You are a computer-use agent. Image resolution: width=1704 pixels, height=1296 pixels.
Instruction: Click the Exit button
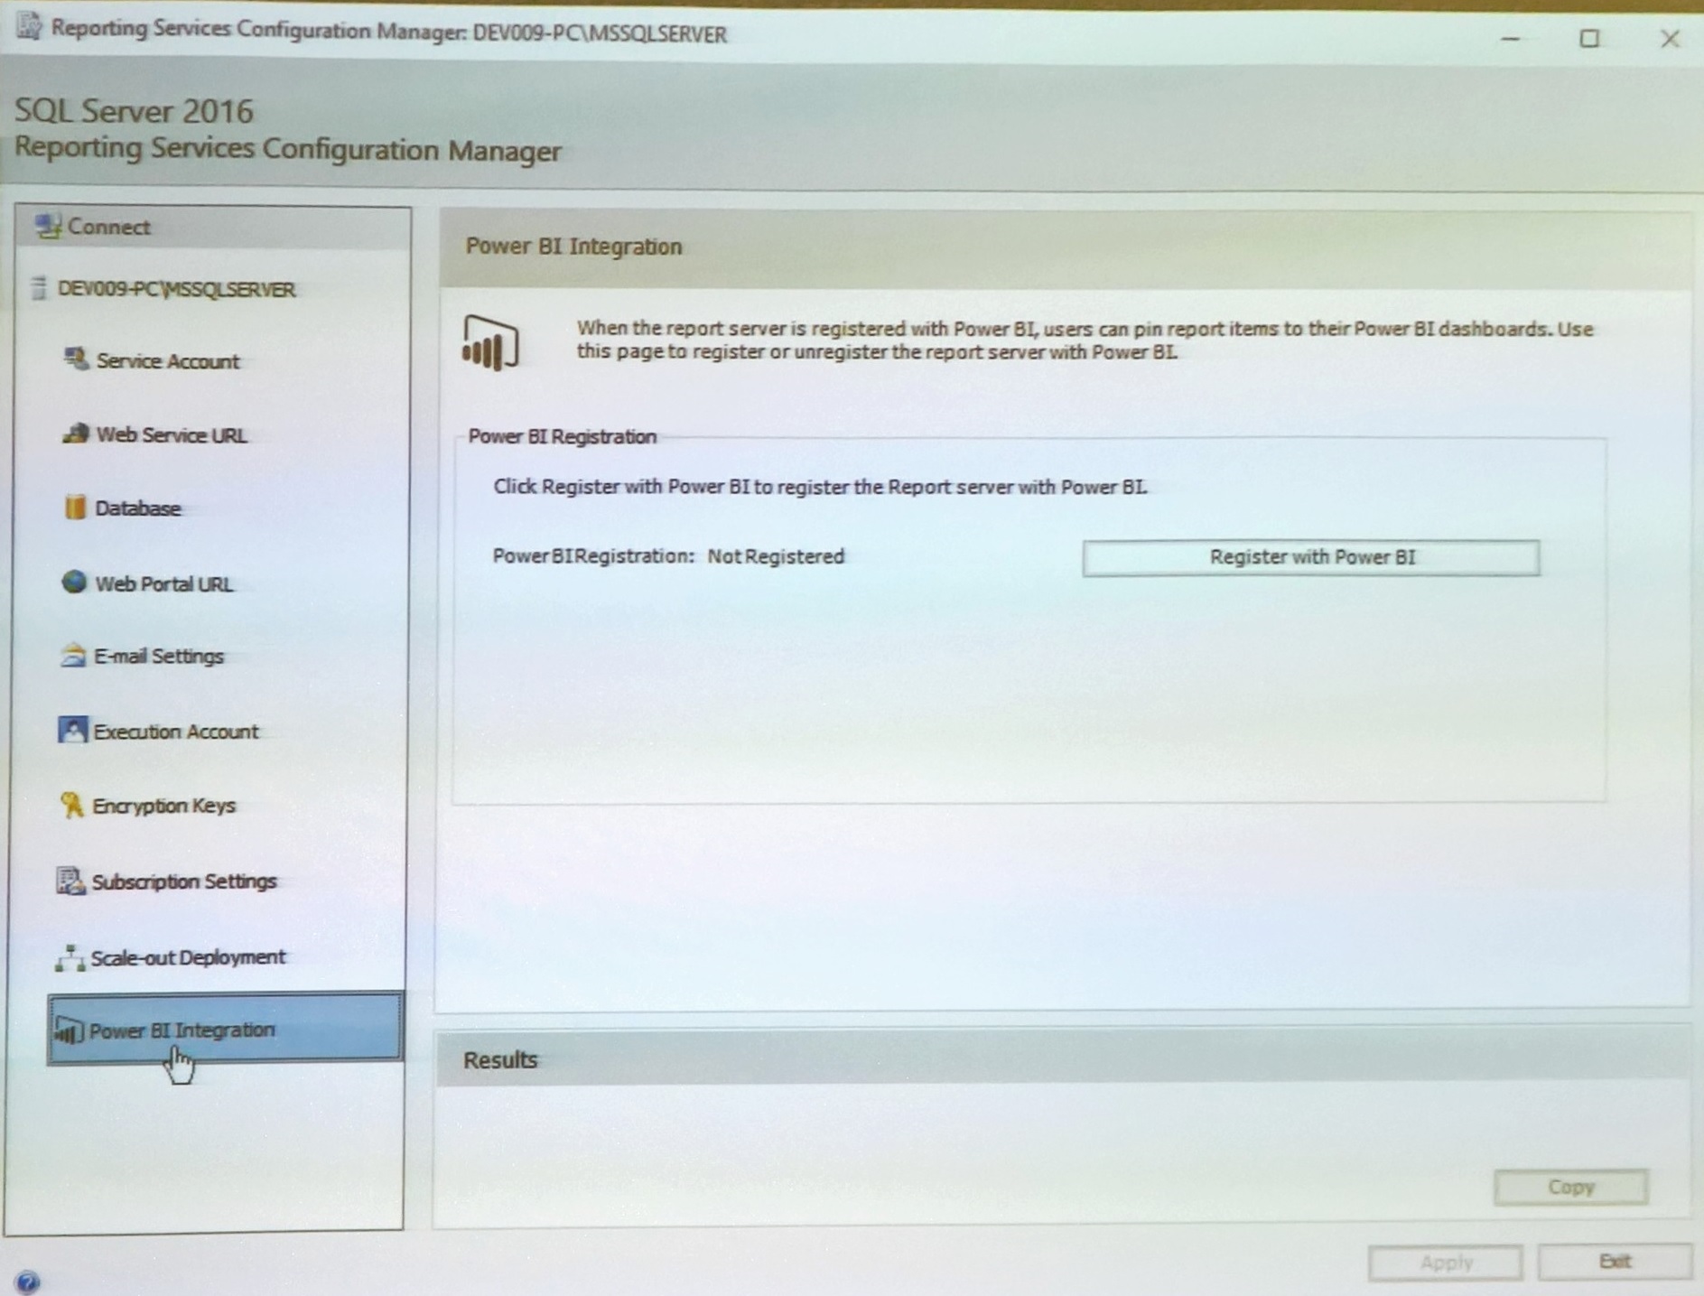tap(1614, 1261)
